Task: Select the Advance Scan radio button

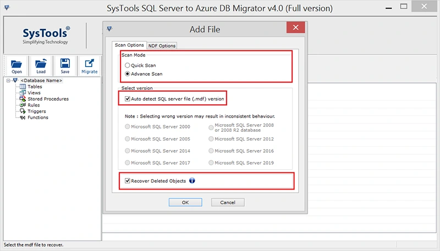Action: 128,74
